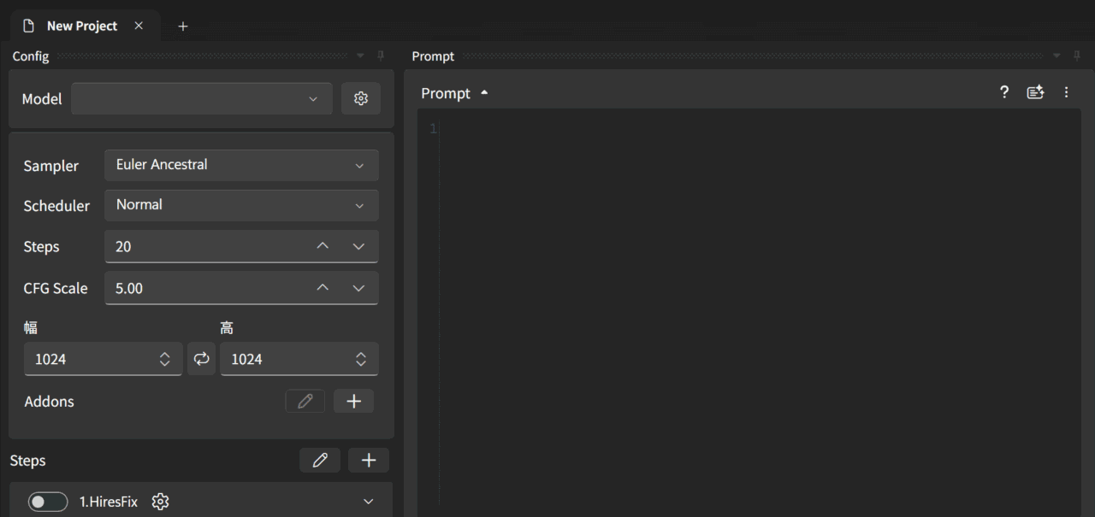
Task: Click the CFG Scale label
Action: (x=56, y=288)
